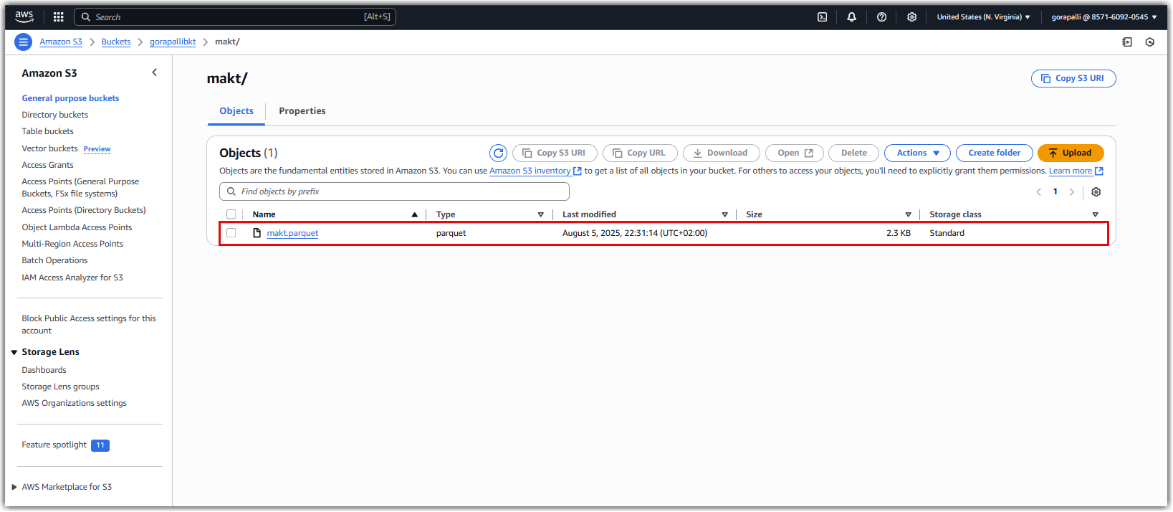The height and width of the screenshot is (512, 1173).
Task: Click Create folder
Action: click(x=995, y=153)
